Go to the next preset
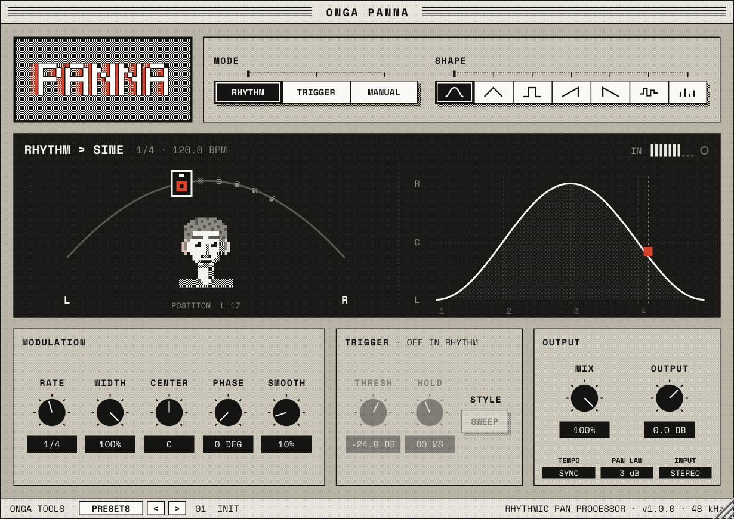 177,509
